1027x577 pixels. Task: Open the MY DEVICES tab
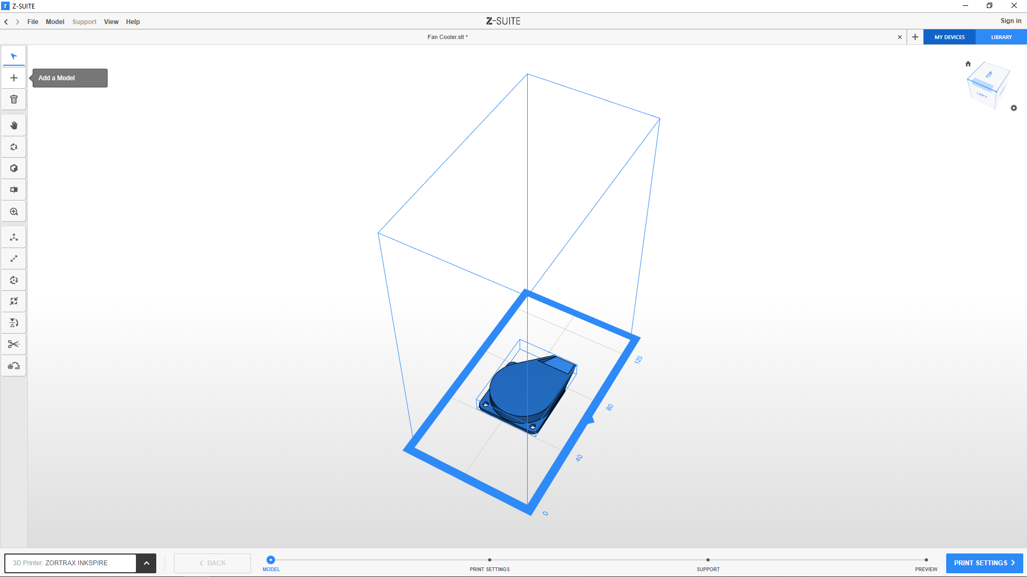click(x=949, y=37)
